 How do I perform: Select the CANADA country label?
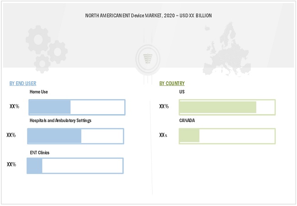tap(187, 121)
